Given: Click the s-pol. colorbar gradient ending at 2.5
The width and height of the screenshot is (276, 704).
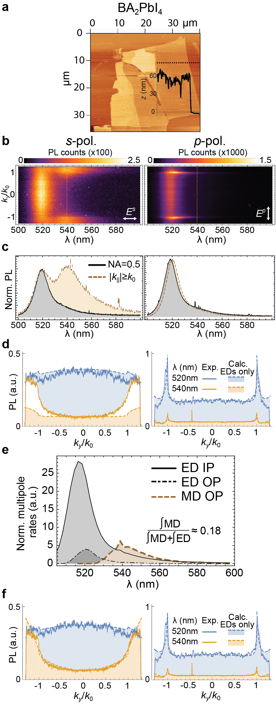Looking at the screenshot, I should pyautogui.click(x=75, y=160).
